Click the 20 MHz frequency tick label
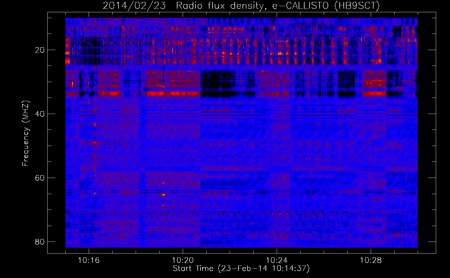The image size is (450, 278). 39,50
